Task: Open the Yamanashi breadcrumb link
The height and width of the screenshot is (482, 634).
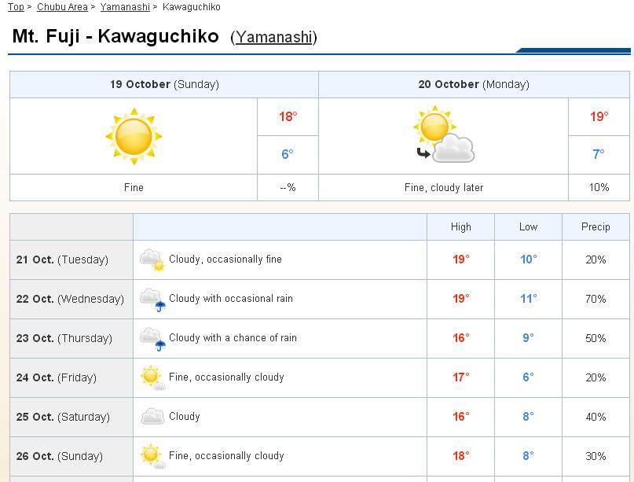Action: pos(126,7)
